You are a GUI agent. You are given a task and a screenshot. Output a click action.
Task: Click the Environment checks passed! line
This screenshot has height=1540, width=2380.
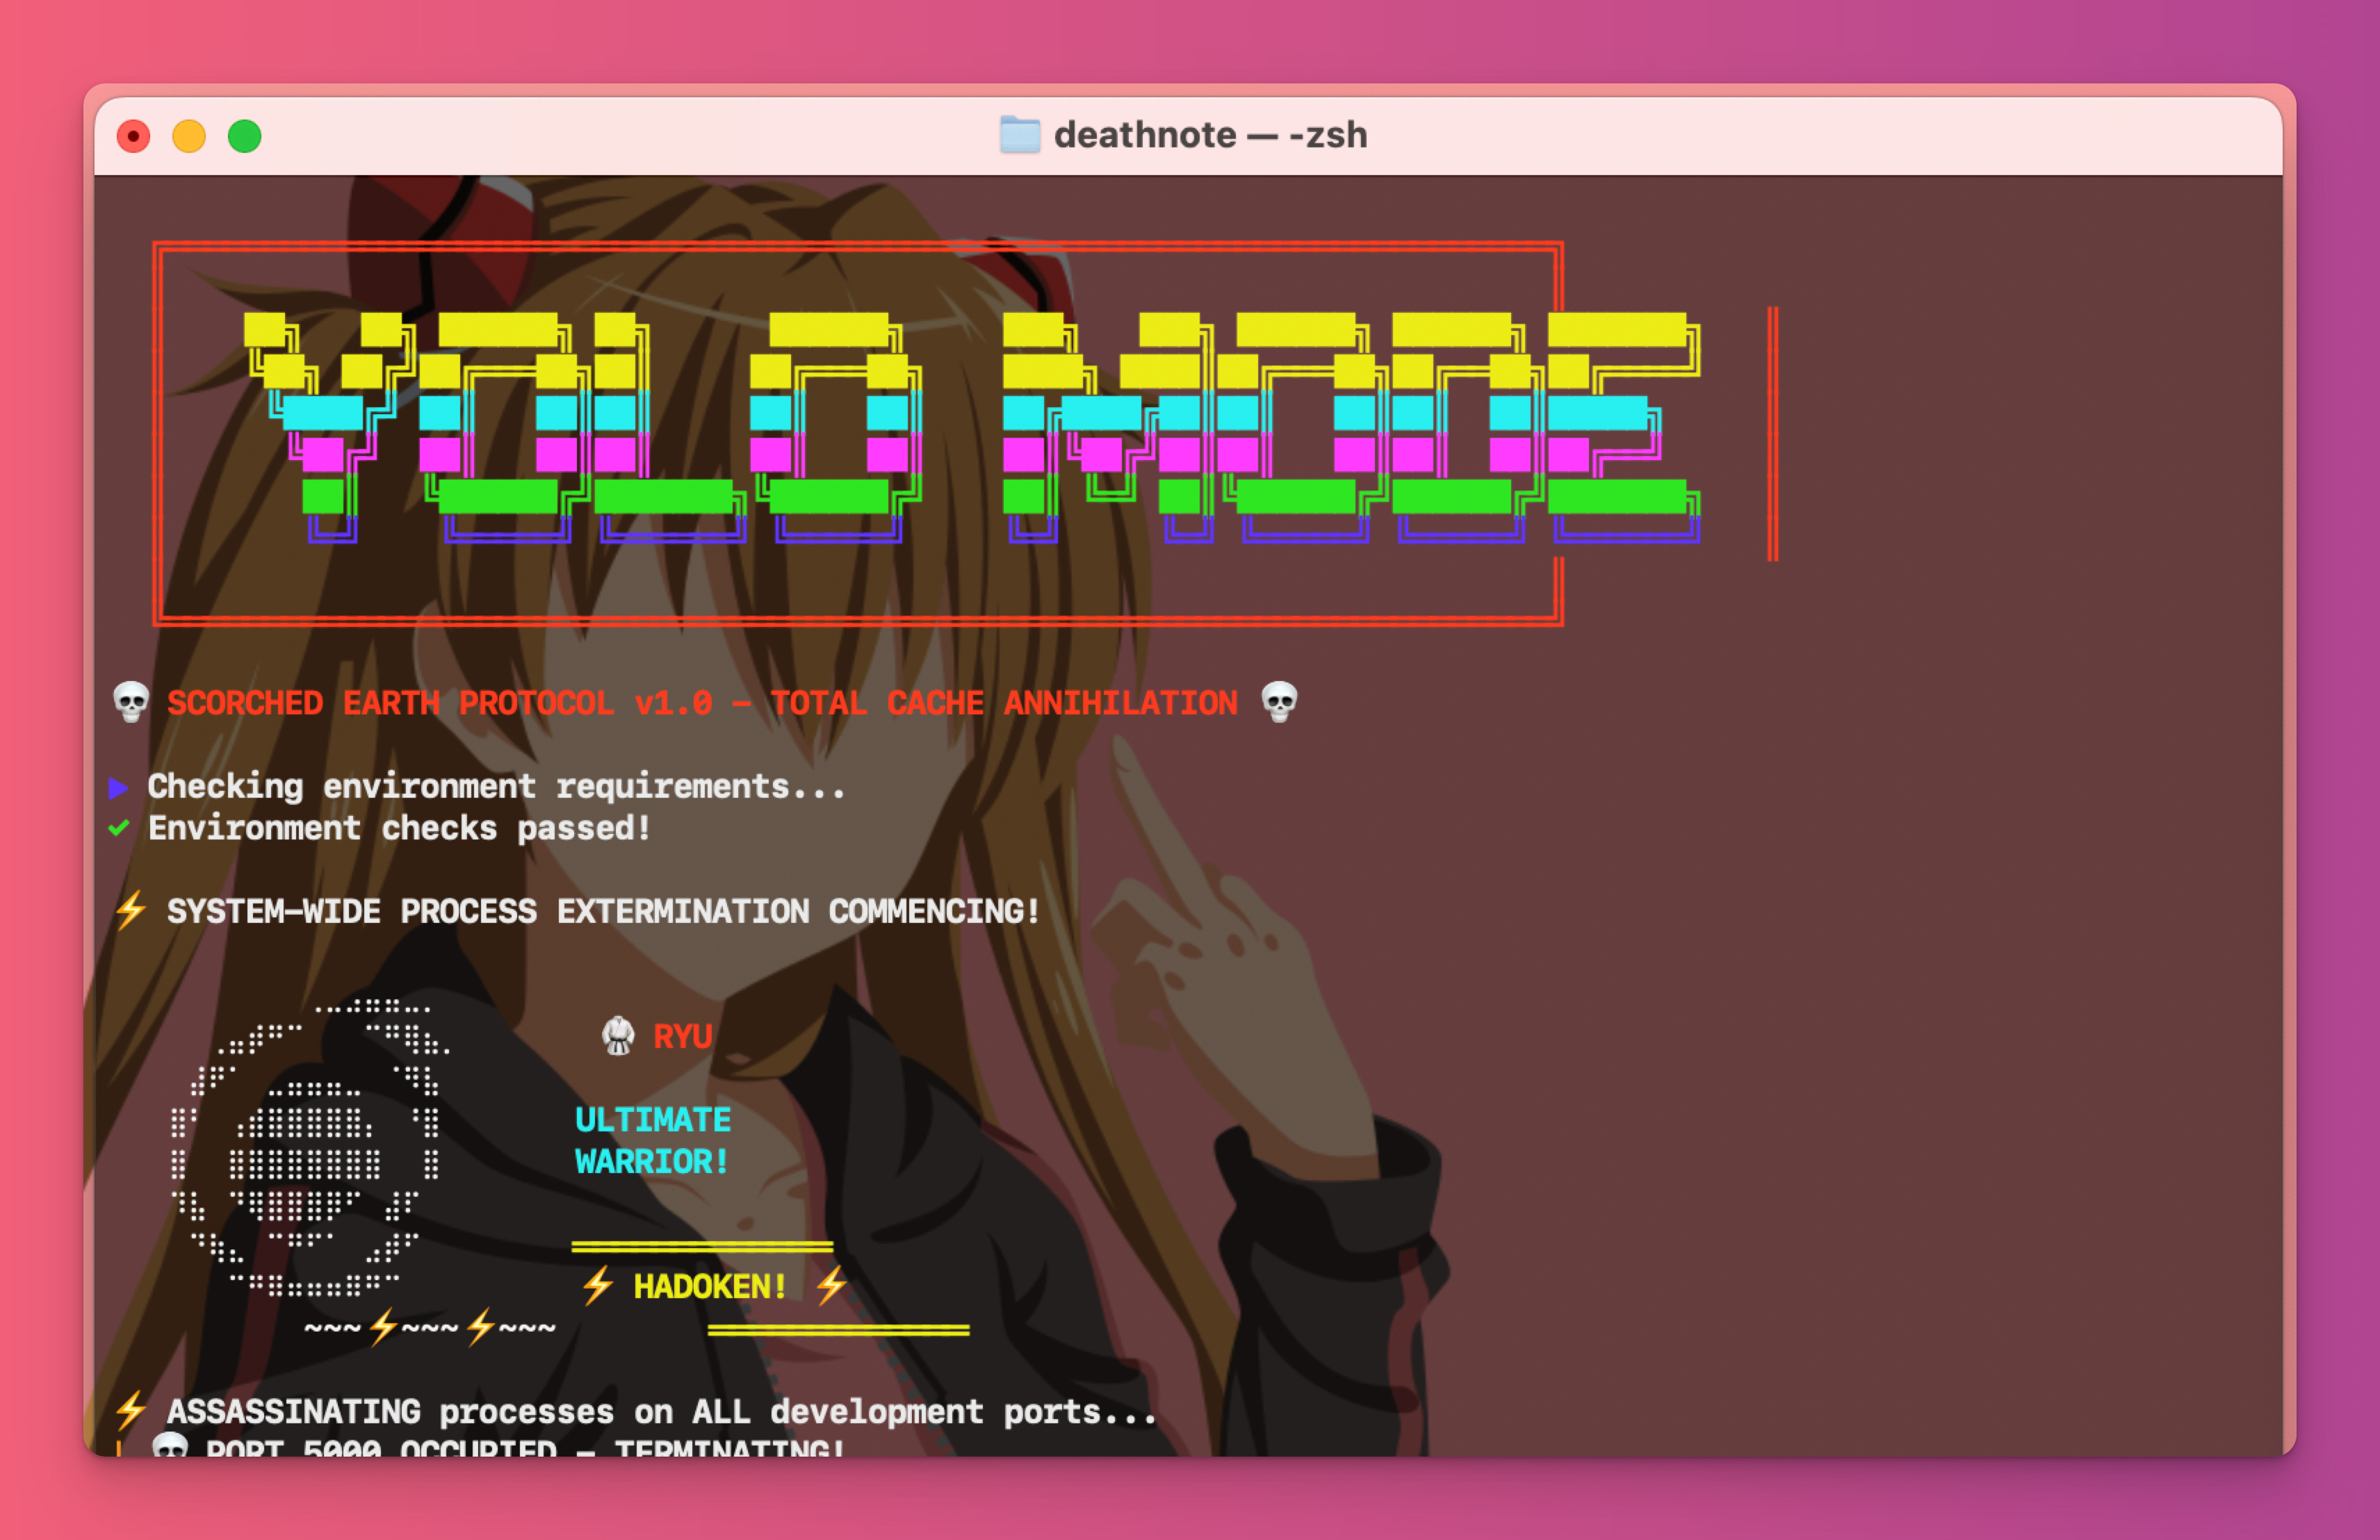tap(400, 828)
